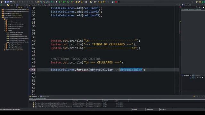Expand the JRE System Library node
The image size is (205, 115).
tap(3, 50)
